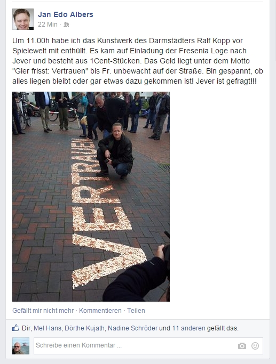Open the Vertrauen coin artwork photo

coord(91,197)
